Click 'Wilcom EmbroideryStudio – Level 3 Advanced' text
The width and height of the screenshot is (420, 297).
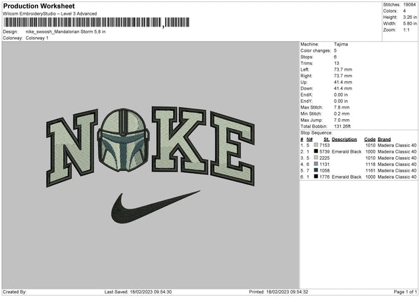click(50, 14)
